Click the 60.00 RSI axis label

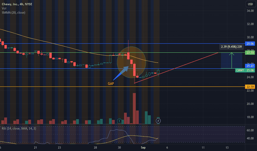pyautogui.click(x=250, y=130)
